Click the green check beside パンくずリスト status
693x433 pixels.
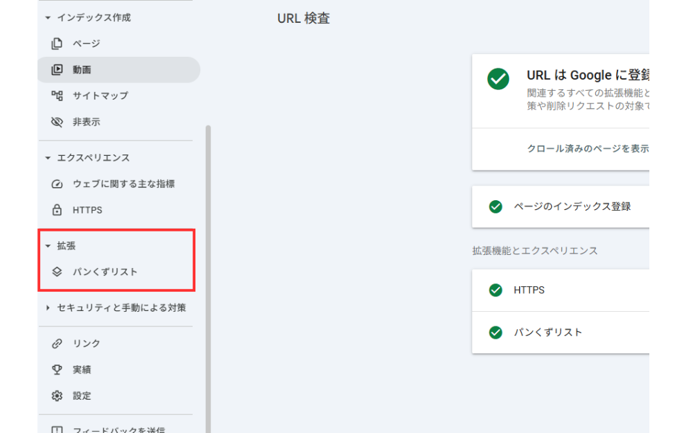click(495, 332)
